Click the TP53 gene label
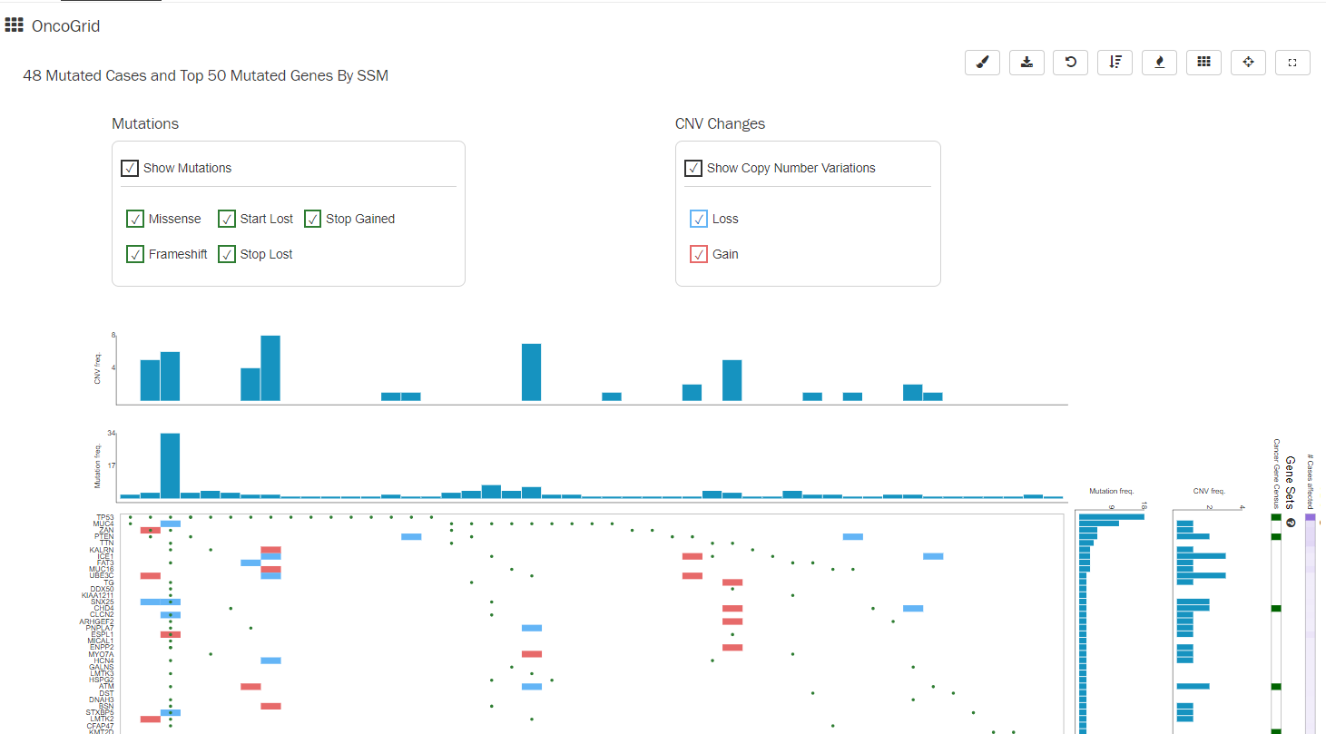This screenshot has height=734, width=1326. tap(104, 517)
